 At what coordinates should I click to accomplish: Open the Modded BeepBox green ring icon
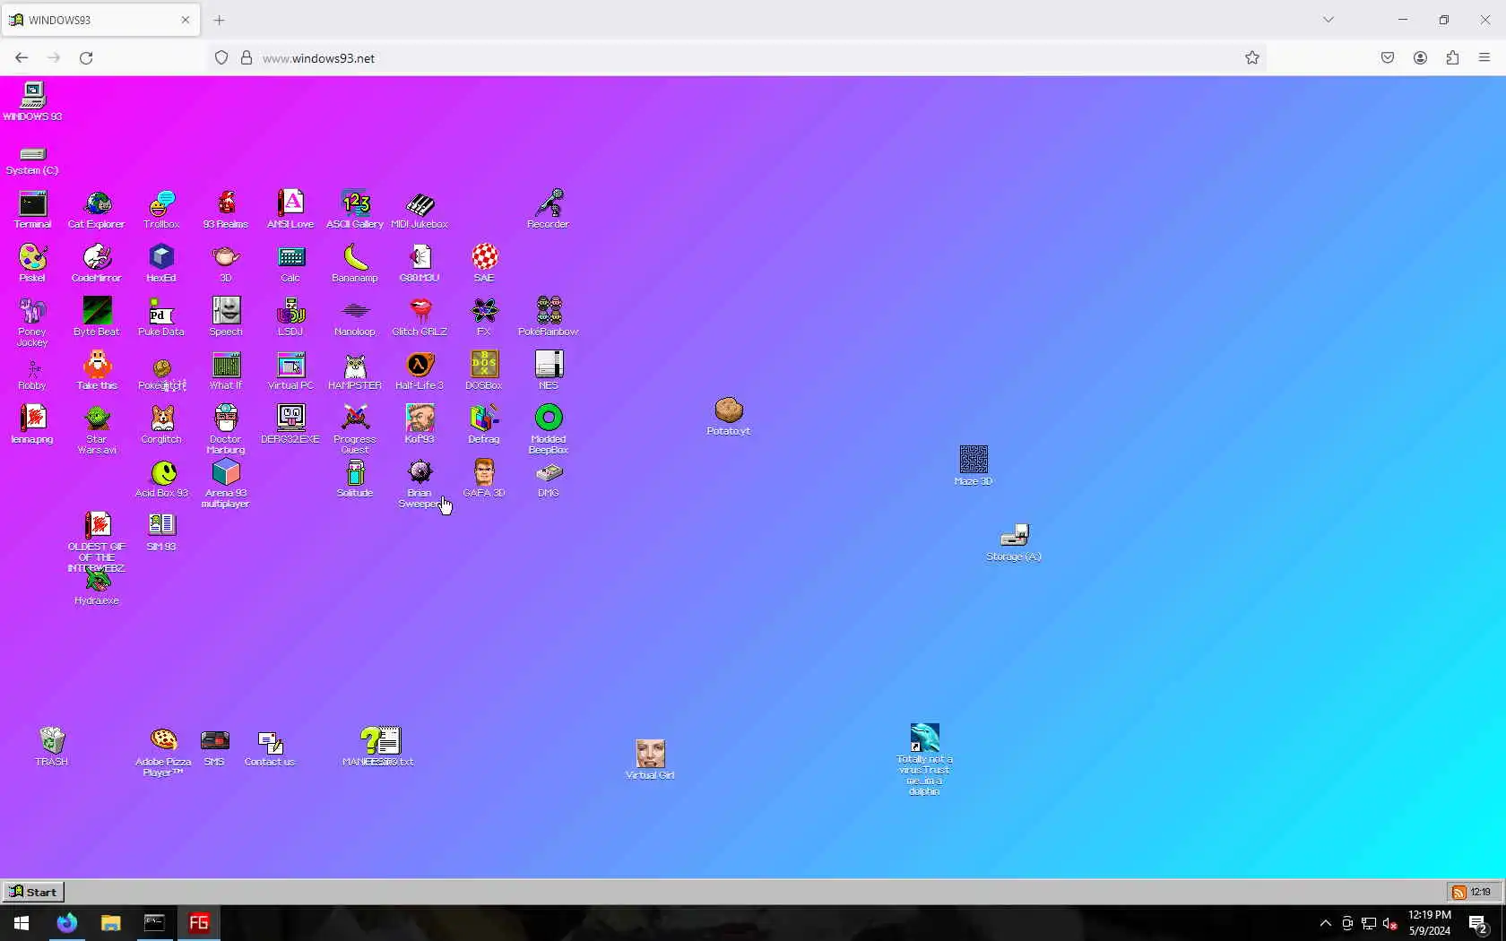tap(549, 430)
